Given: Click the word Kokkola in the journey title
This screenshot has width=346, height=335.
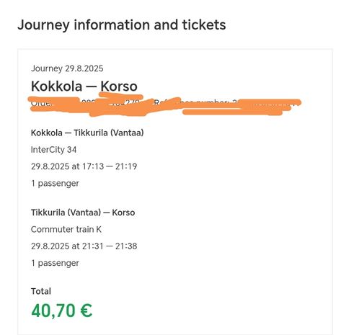Looking at the screenshot, I should [x=56, y=86].
